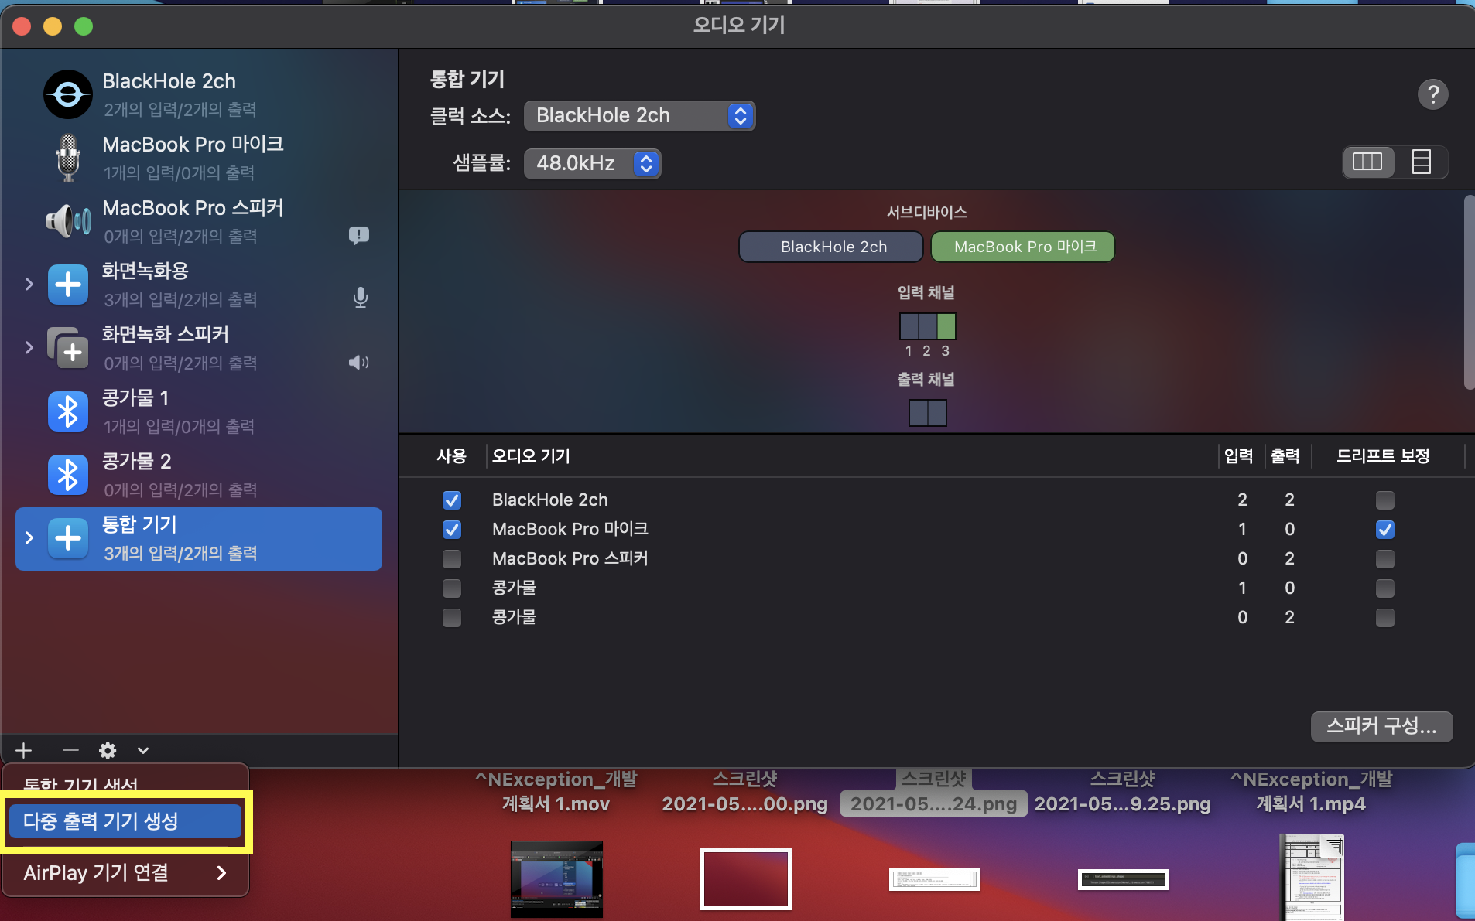The image size is (1475, 921).
Task: Click the 스피커 구성... button
Action: pos(1381,726)
